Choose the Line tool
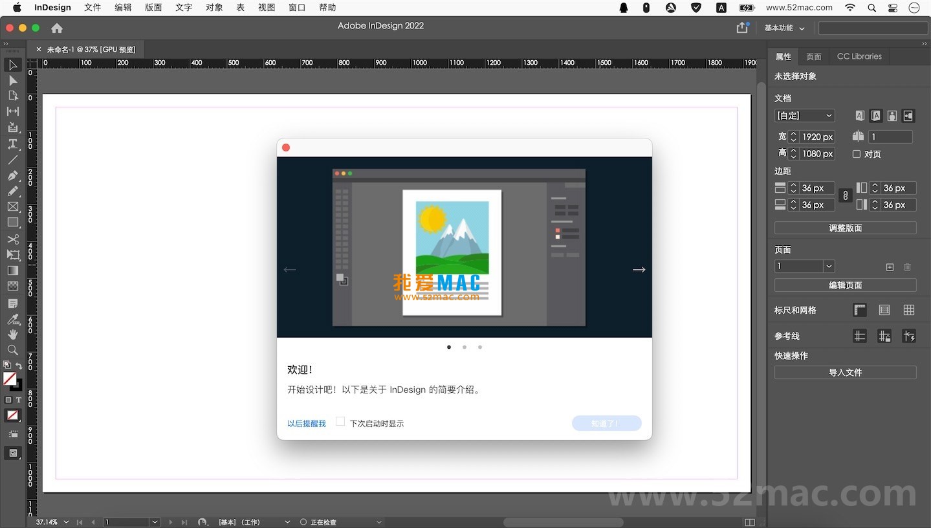Screen dimensions: 931x528 pos(13,159)
